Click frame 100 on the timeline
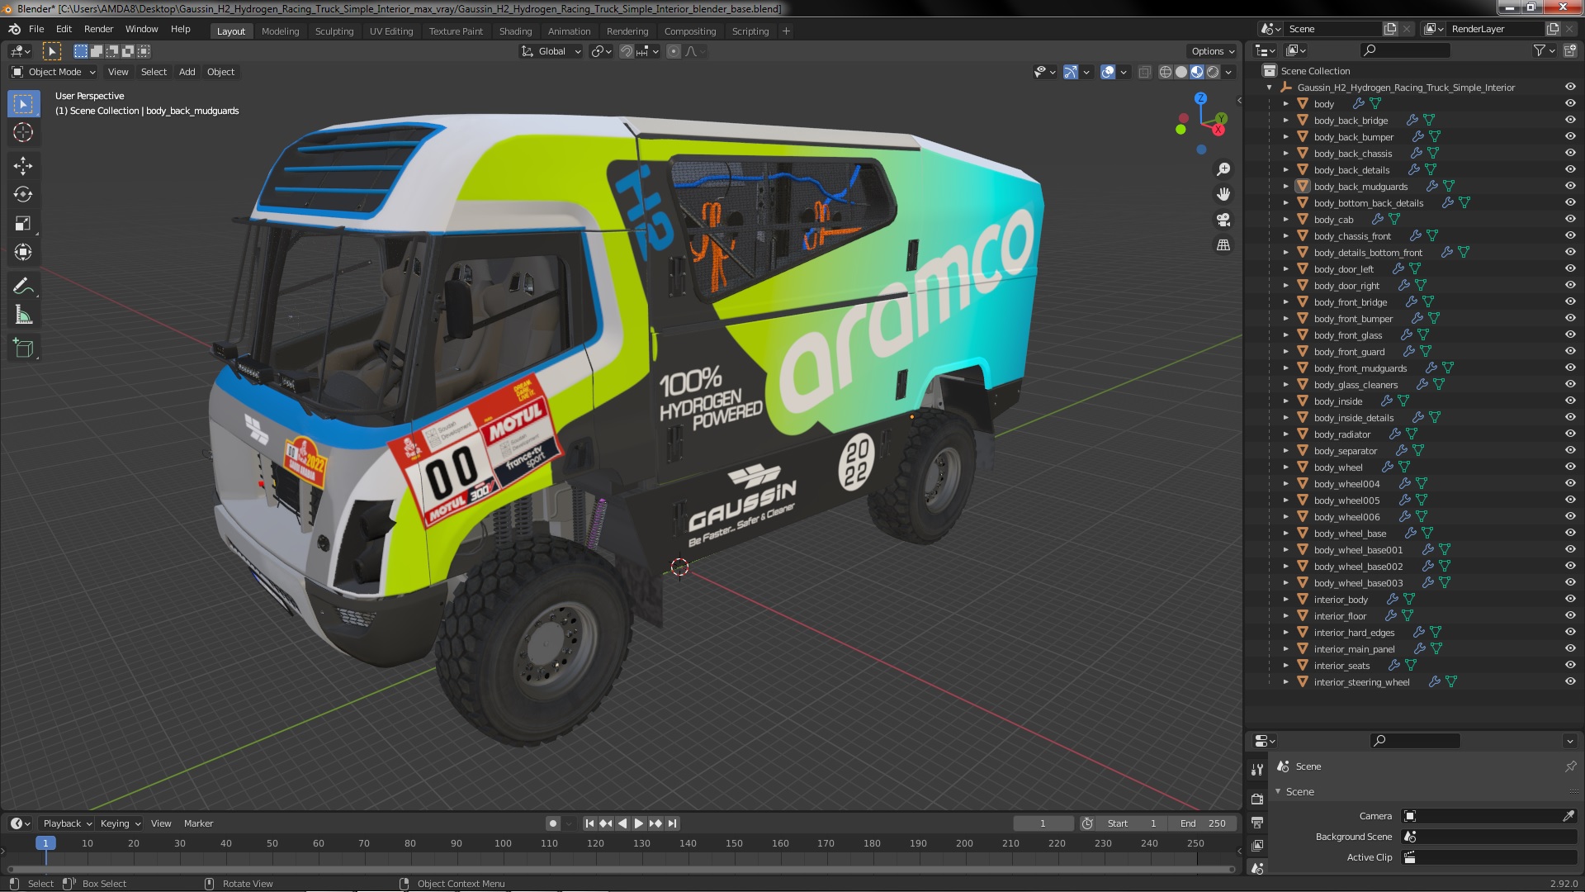This screenshot has height=892, width=1585. point(503,843)
